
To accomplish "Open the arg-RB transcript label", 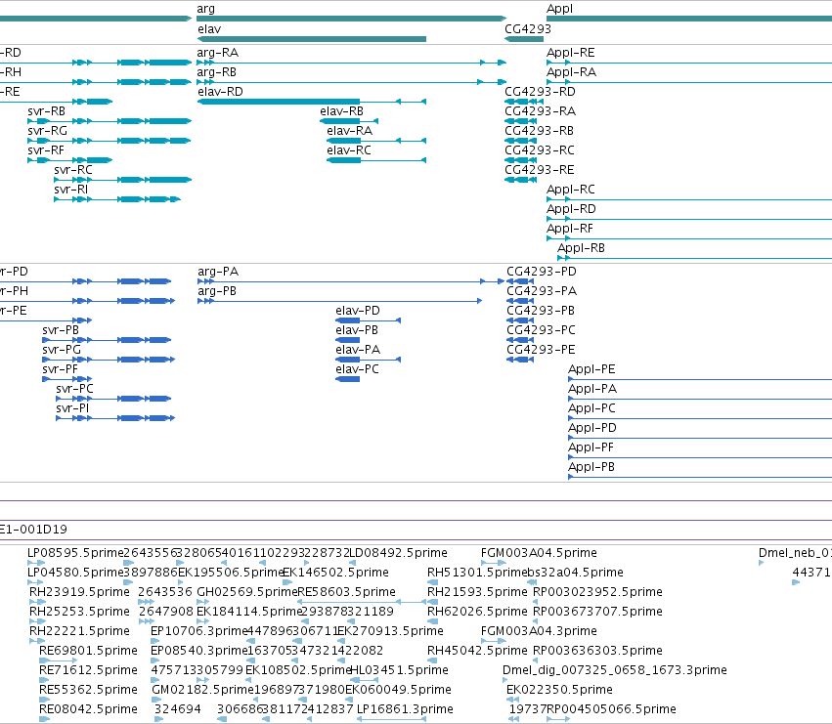I will [216, 72].
